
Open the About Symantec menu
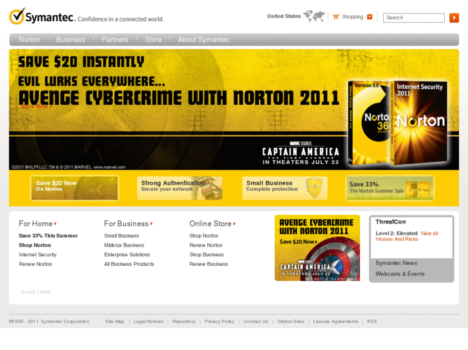click(203, 40)
